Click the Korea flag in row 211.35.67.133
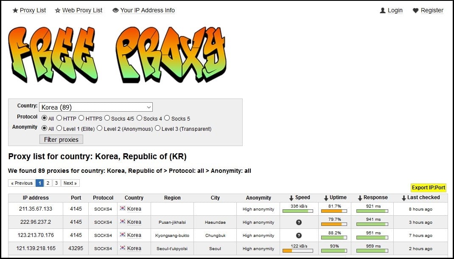This screenshot has width=454, height=259. (x=123, y=208)
